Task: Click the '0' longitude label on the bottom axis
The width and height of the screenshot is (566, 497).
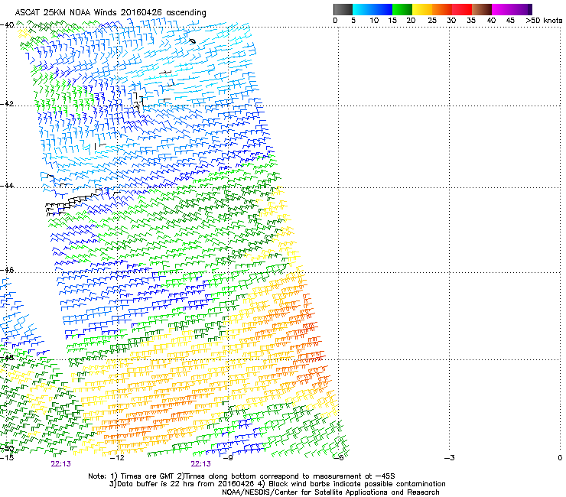Action: click(560, 458)
